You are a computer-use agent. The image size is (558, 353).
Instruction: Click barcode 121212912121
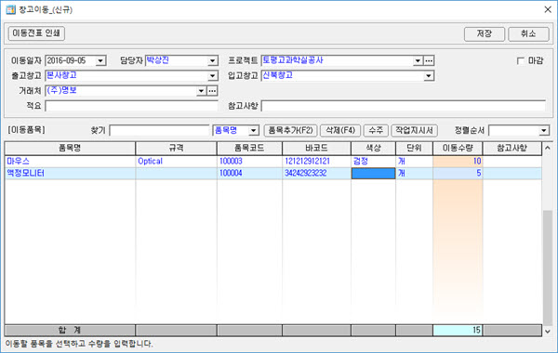click(x=307, y=162)
